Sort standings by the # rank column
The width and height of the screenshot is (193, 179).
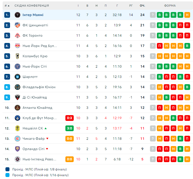click(x=7, y=5)
